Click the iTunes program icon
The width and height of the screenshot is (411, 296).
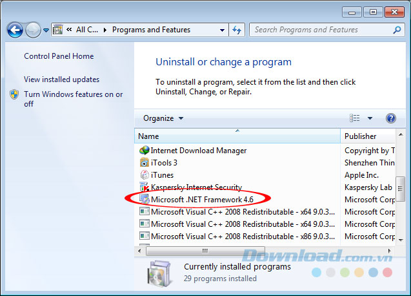pyautogui.click(x=145, y=175)
